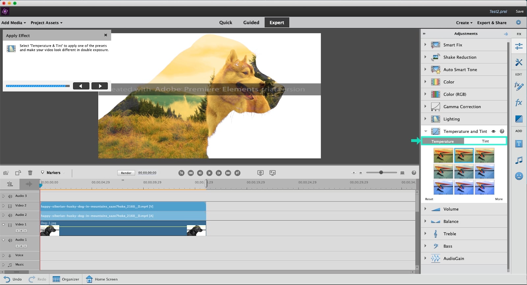527x285 pixels.
Task: Click the timeline track options icon
Action: pos(10,184)
